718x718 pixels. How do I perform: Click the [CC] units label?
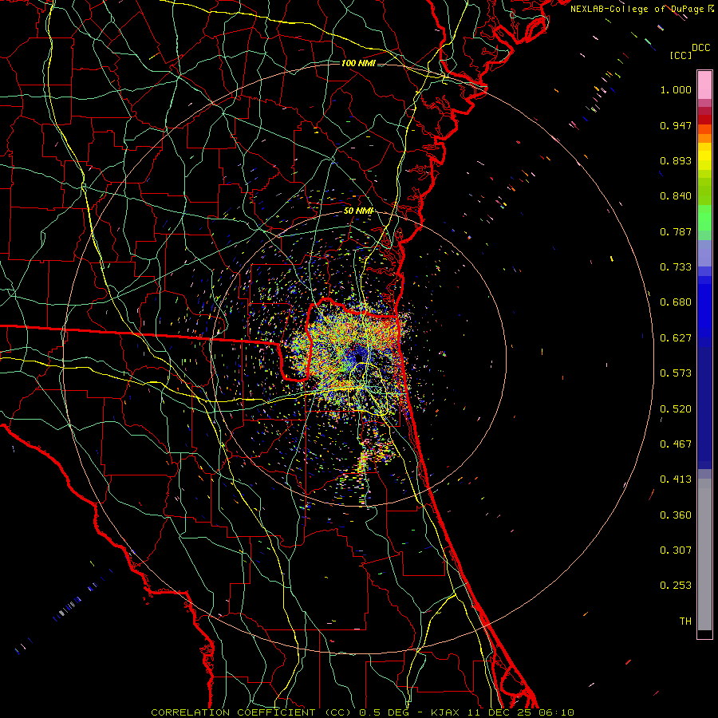pyautogui.click(x=681, y=55)
